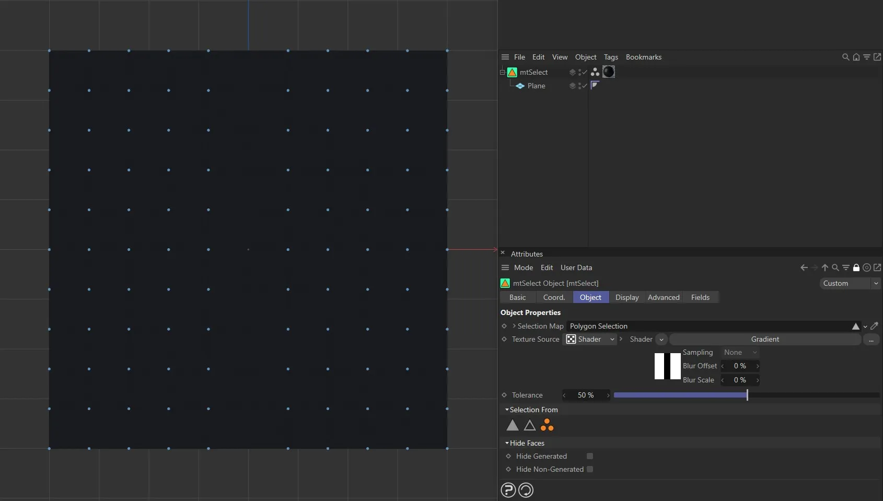Click the Advanced tab in Attributes
883x501 pixels.
point(664,297)
